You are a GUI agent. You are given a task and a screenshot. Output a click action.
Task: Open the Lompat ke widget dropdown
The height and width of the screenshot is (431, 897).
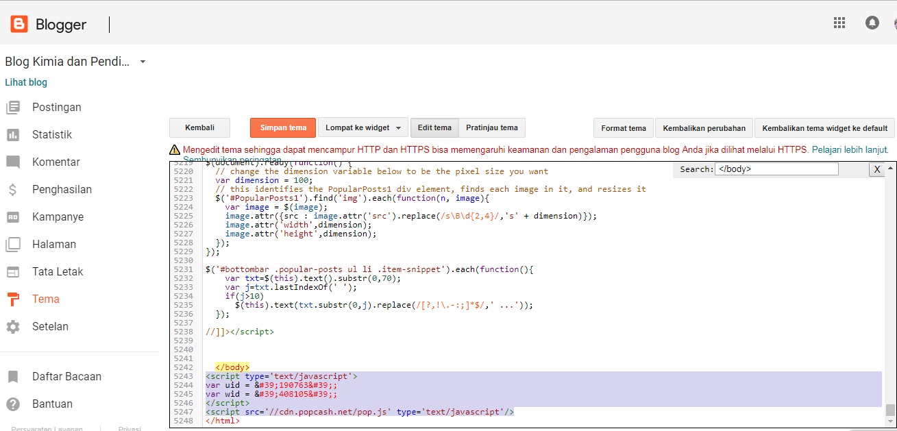click(363, 128)
